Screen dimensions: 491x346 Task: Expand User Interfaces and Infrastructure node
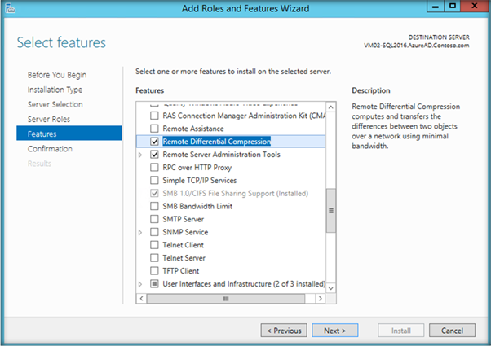pos(141,284)
